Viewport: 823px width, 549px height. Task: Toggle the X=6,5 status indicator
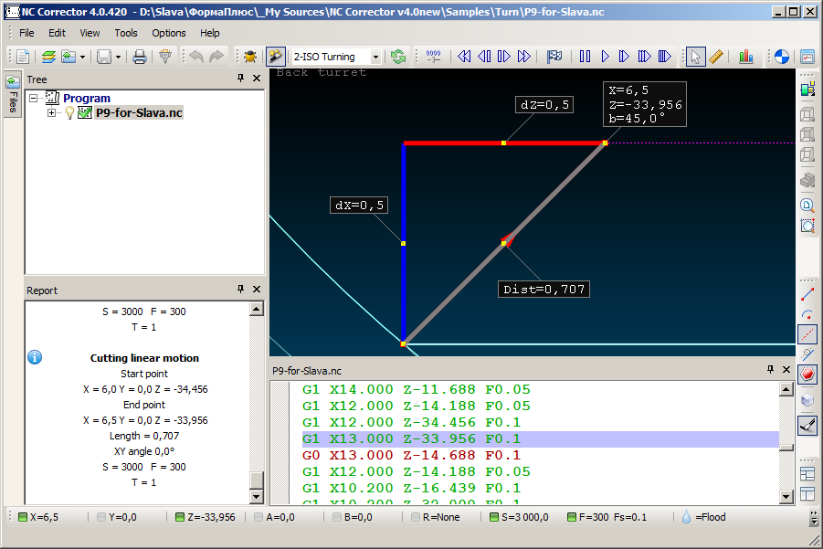(39, 517)
